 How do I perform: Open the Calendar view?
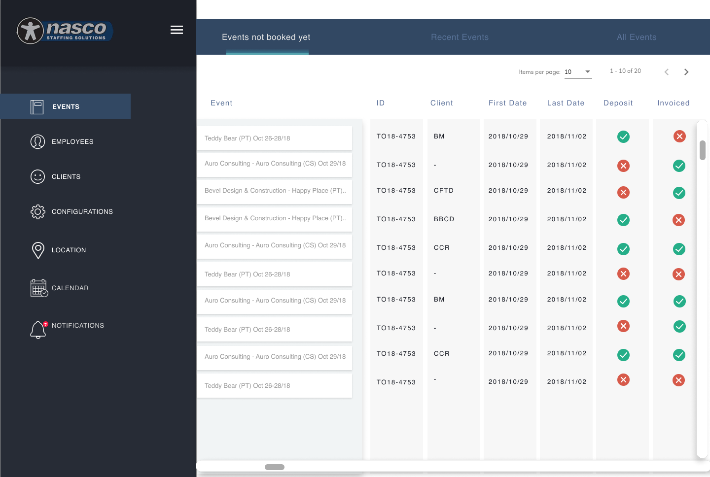38,288
